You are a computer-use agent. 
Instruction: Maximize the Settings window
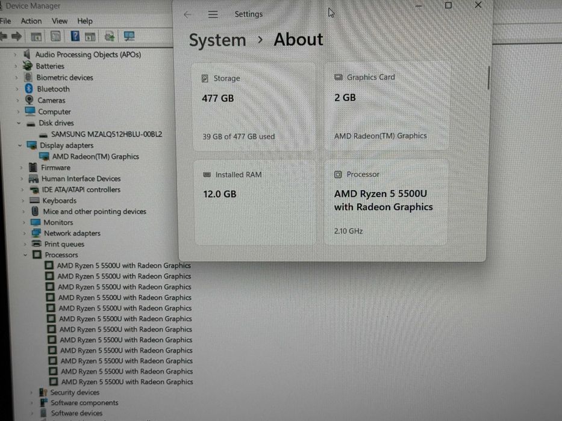click(448, 5)
